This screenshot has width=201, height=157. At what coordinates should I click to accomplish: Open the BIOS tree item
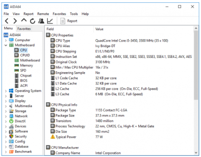(24, 81)
